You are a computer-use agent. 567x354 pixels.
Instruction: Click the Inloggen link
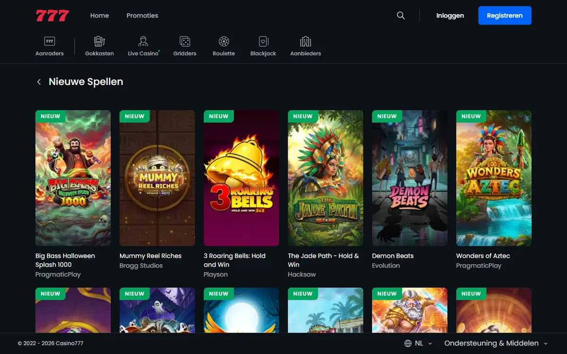click(x=450, y=16)
